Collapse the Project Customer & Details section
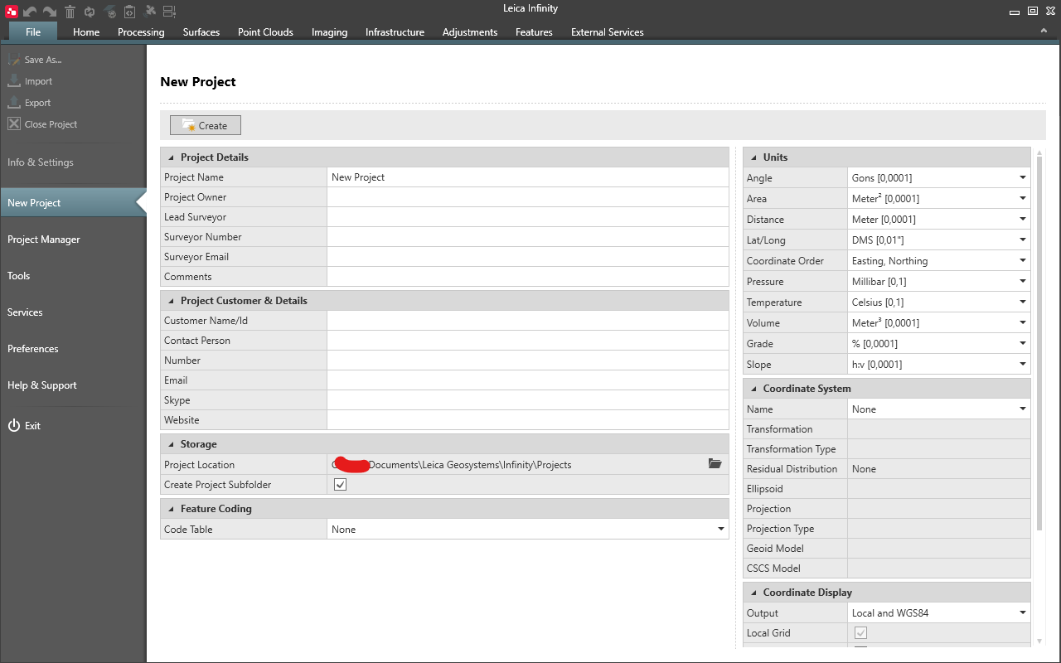Image resolution: width=1061 pixels, height=663 pixels. pyautogui.click(x=172, y=301)
